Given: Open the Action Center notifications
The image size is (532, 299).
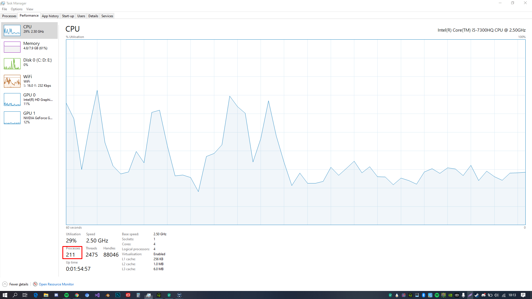Looking at the screenshot, I should click(523, 295).
